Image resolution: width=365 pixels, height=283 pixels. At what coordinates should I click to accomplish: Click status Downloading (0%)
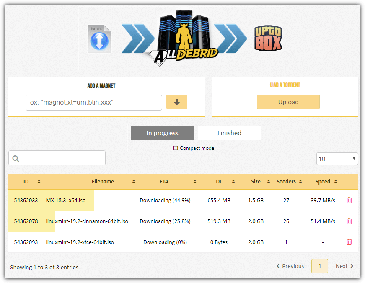165,242
